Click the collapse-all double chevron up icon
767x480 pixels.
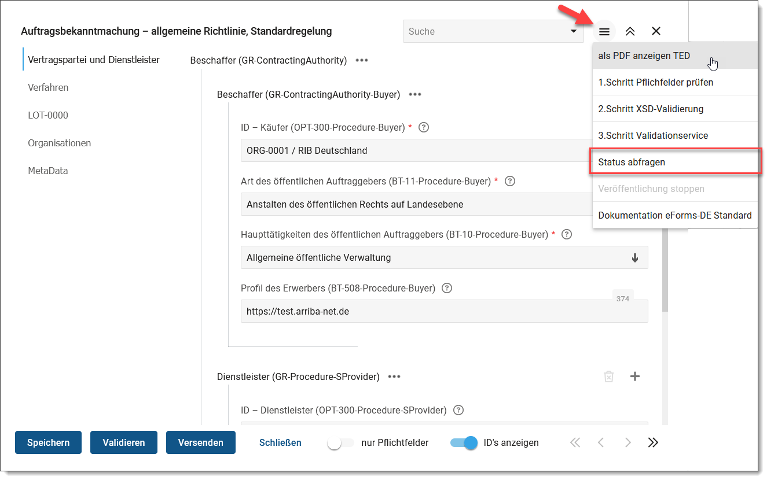(630, 32)
